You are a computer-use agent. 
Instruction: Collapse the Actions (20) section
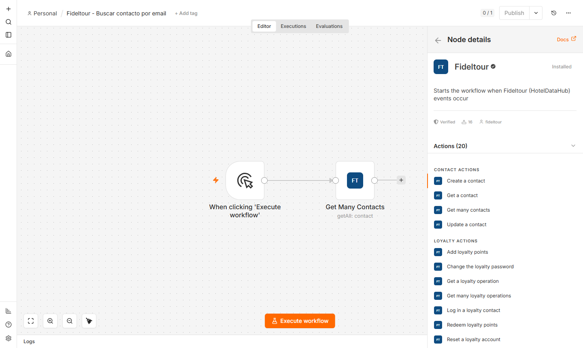[x=573, y=146]
